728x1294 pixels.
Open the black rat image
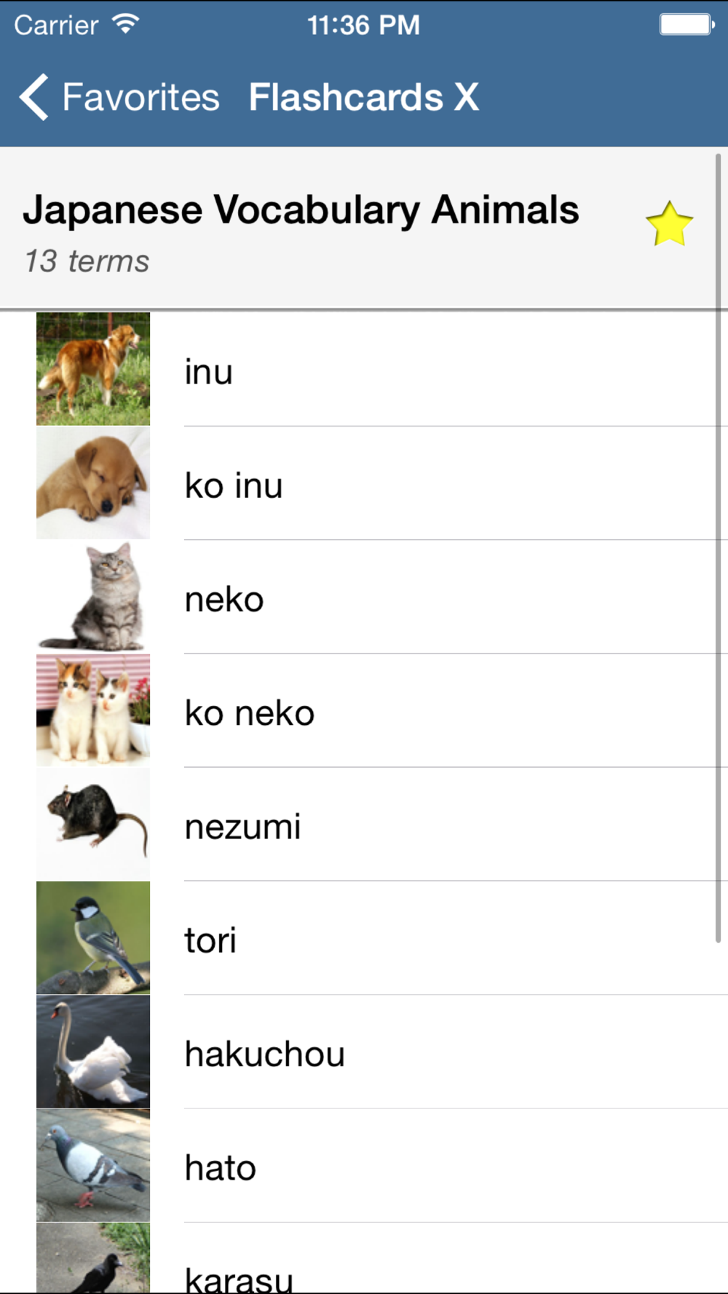(x=93, y=824)
